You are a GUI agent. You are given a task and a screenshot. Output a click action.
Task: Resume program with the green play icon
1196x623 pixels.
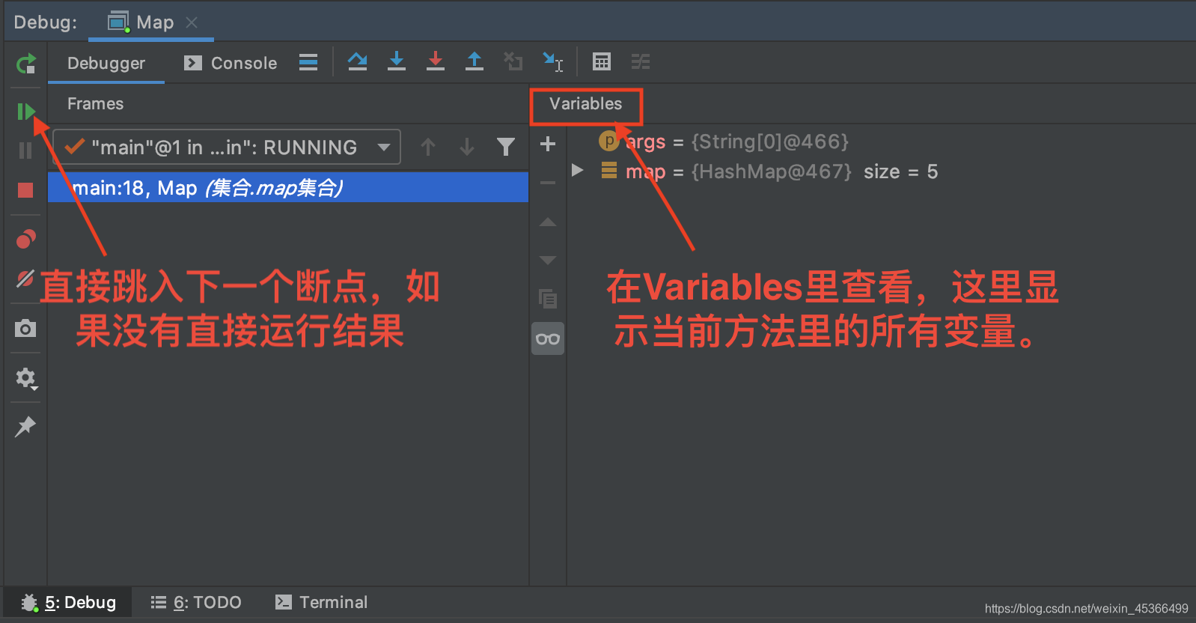coord(25,112)
